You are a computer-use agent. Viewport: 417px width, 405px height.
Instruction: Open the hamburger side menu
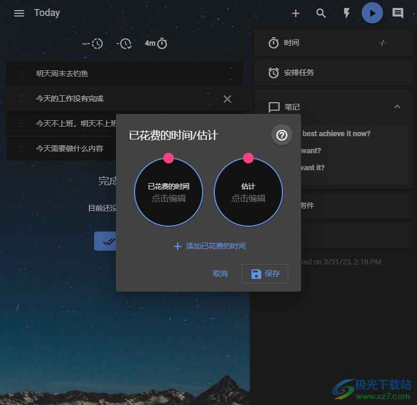pos(19,13)
